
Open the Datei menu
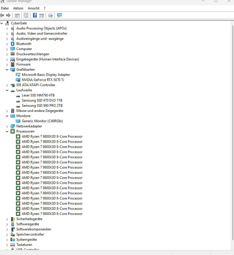pyautogui.click(x=5, y=8)
